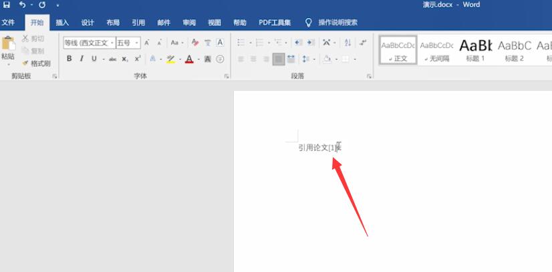
Task: Align text right
Action: [266, 59]
